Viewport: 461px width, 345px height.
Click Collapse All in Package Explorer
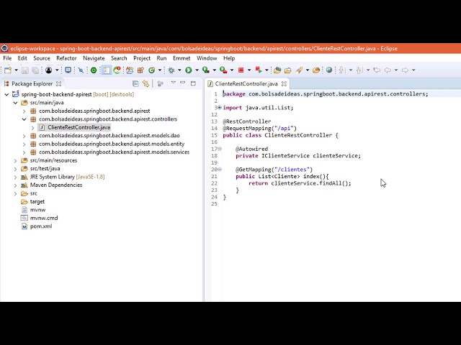[135, 83]
